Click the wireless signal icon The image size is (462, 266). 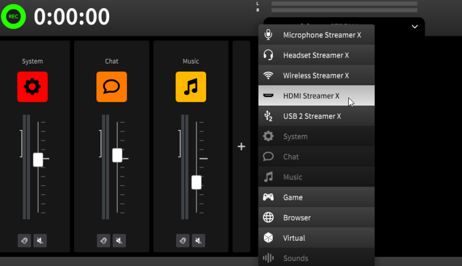[x=268, y=76]
